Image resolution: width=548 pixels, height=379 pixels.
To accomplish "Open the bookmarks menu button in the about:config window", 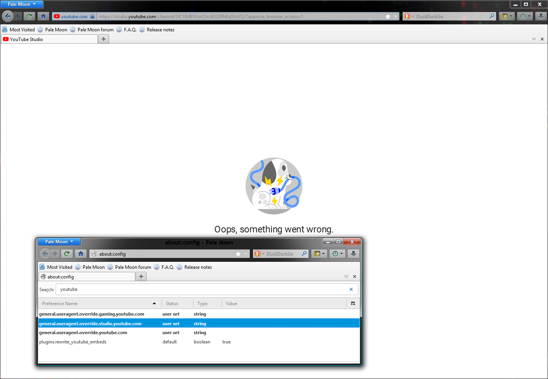I will (319, 254).
